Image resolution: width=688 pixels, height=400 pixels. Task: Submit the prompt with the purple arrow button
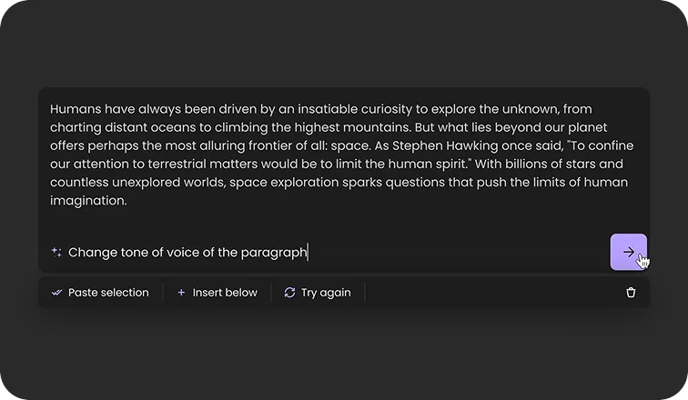coord(628,252)
